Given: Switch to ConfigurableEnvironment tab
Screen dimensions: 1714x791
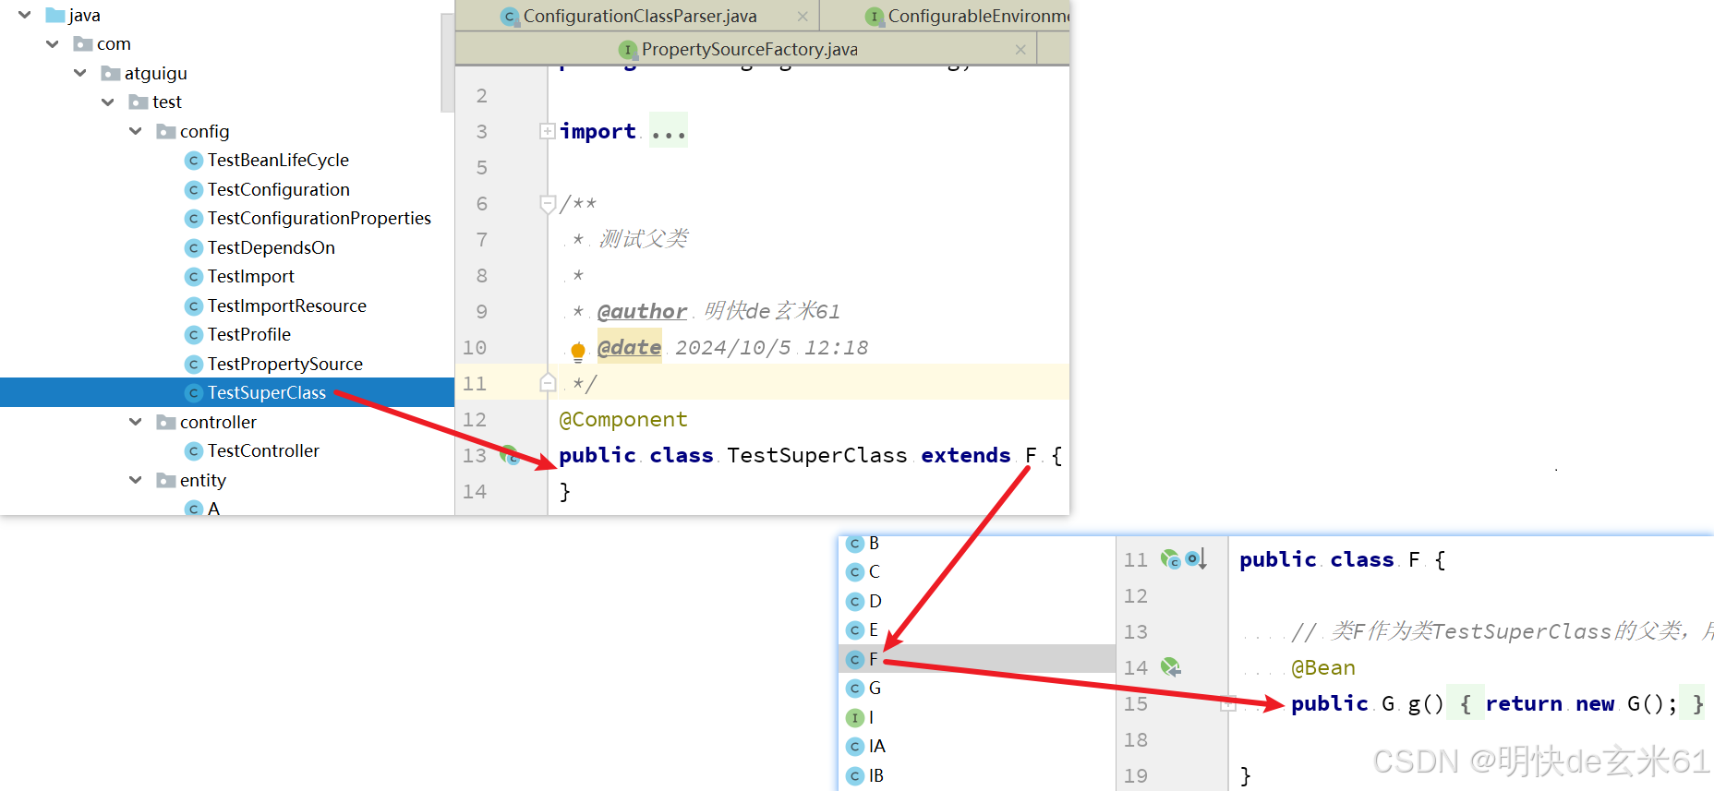Looking at the screenshot, I should pyautogui.click(x=977, y=16).
